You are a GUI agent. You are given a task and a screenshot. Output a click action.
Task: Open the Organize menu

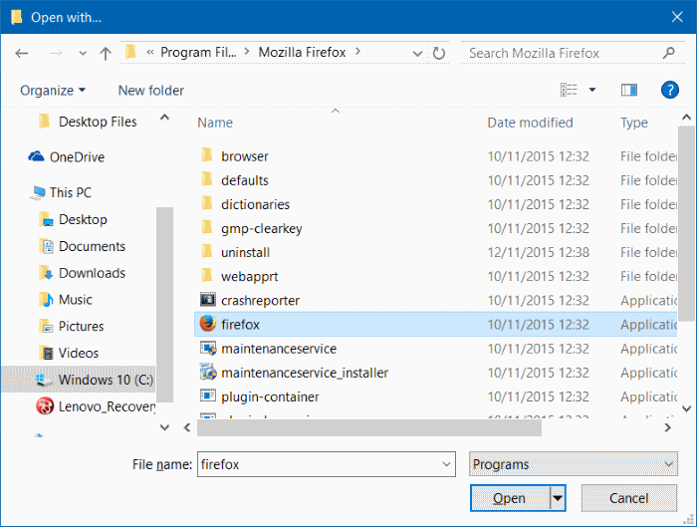53,91
